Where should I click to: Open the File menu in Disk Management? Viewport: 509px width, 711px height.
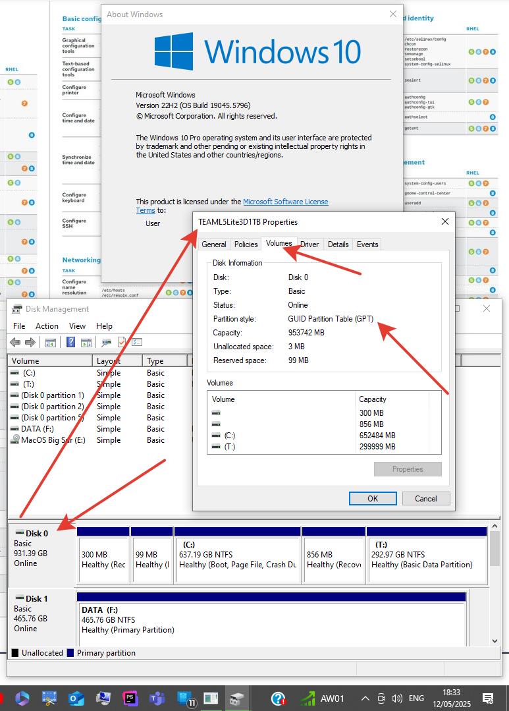19,326
